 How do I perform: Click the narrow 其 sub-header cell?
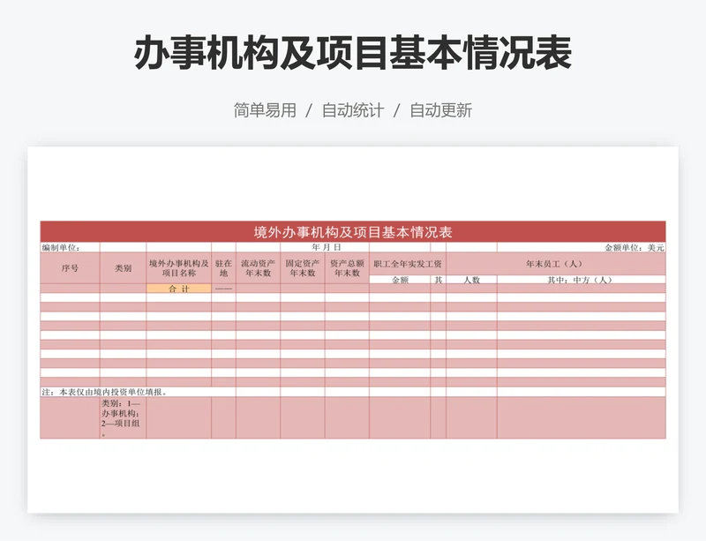(438, 280)
